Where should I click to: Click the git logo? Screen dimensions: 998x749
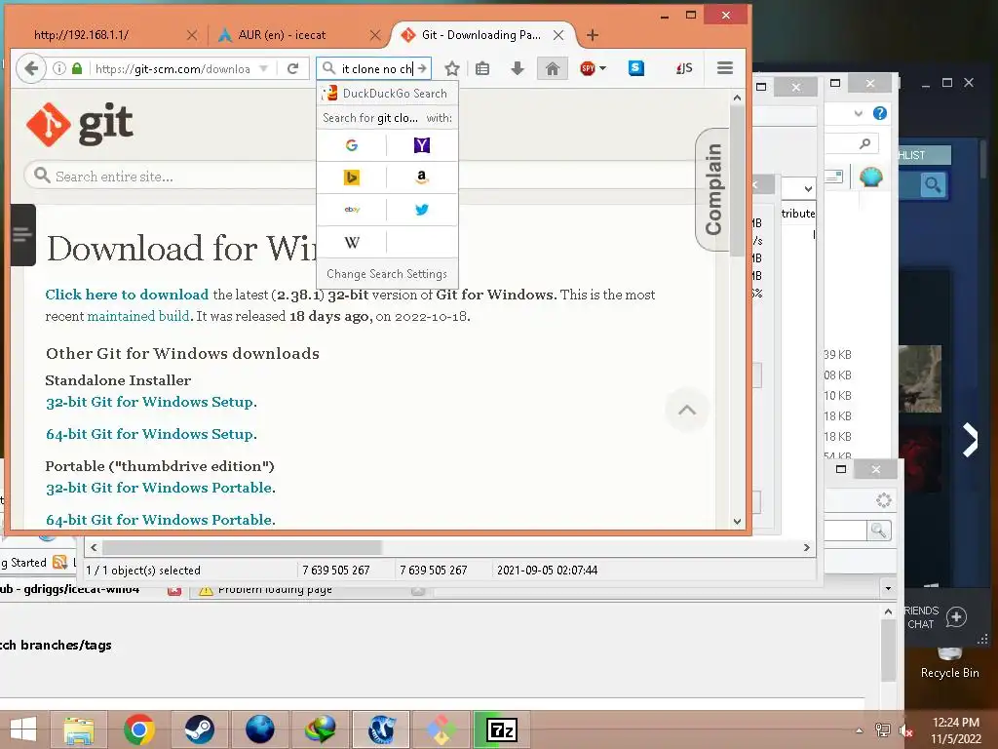pyautogui.click(x=80, y=124)
